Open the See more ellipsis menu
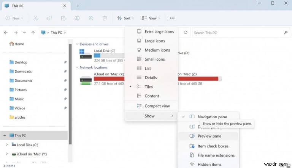 pos(172,18)
